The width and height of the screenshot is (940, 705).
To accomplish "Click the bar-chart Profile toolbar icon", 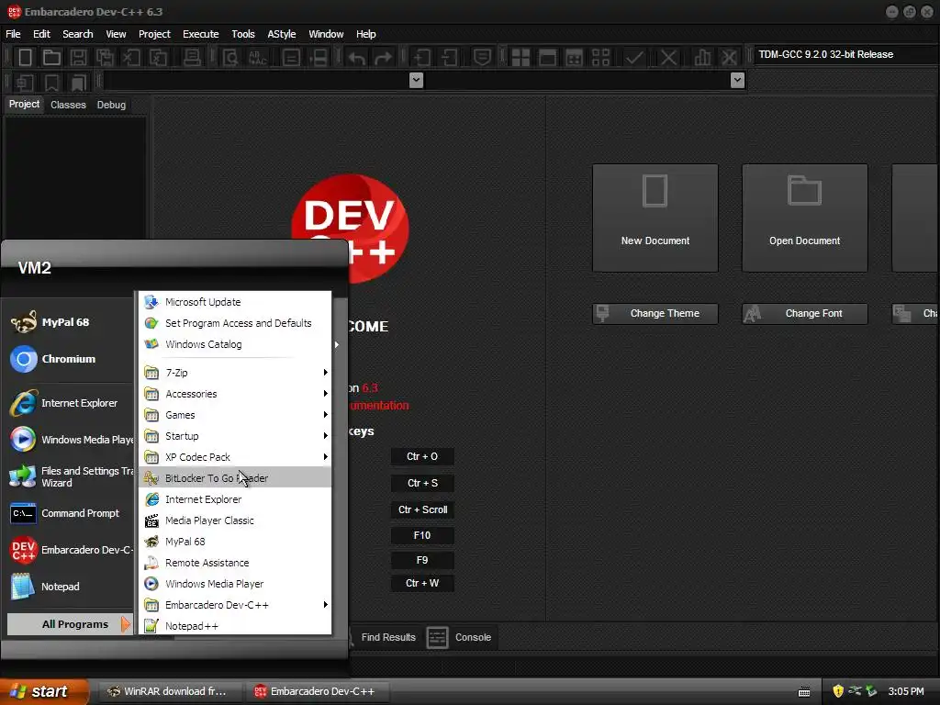I will [x=702, y=58].
